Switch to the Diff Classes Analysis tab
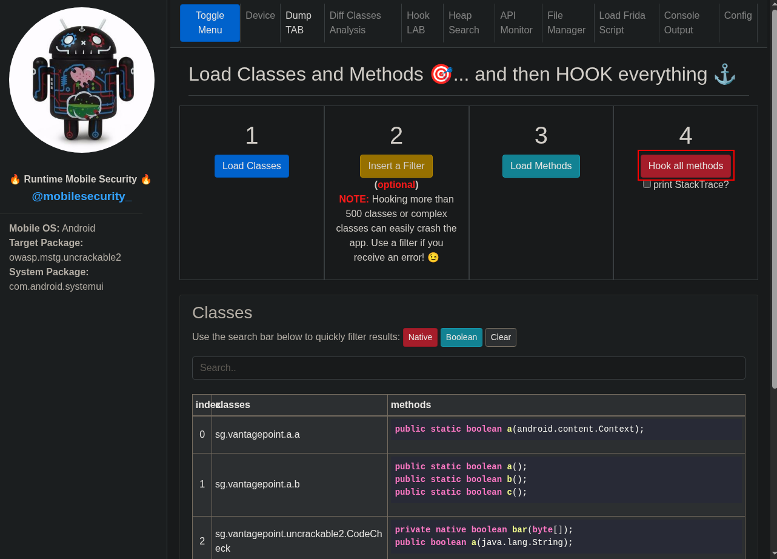777x559 pixels. 355,22
